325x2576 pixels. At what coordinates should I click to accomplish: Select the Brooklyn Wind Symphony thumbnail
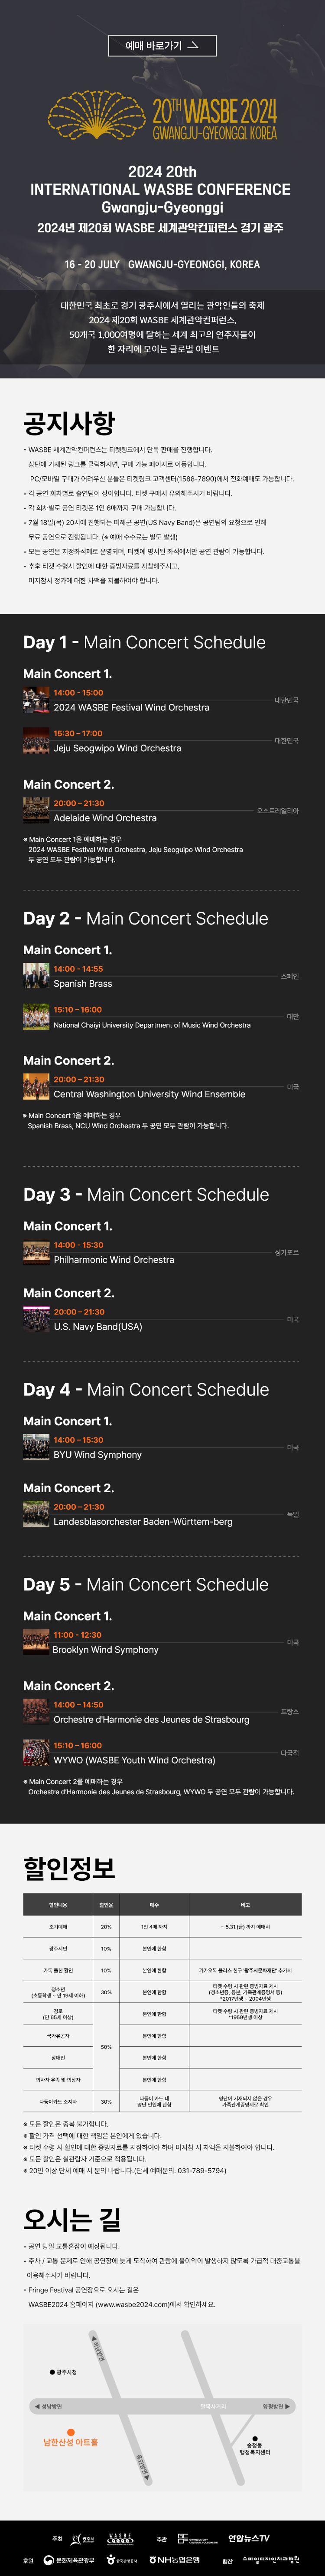click(x=36, y=1643)
